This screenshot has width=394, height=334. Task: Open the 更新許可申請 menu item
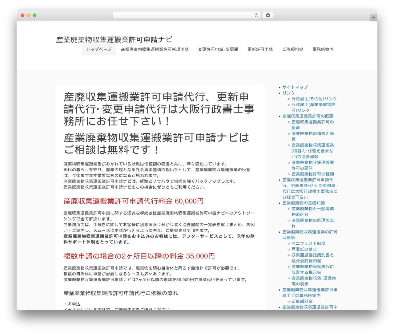tap(260, 49)
